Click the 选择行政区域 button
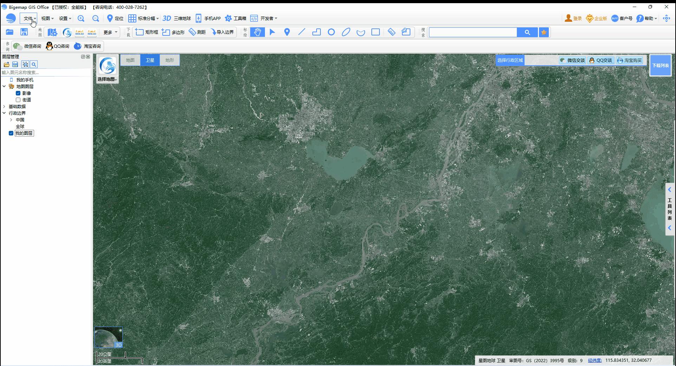 click(x=510, y=60)
